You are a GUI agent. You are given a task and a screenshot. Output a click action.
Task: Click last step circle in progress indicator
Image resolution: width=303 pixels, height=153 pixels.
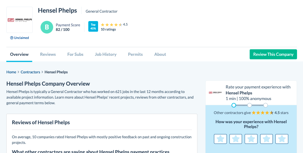pyautogui.click(x=266, y=105)
